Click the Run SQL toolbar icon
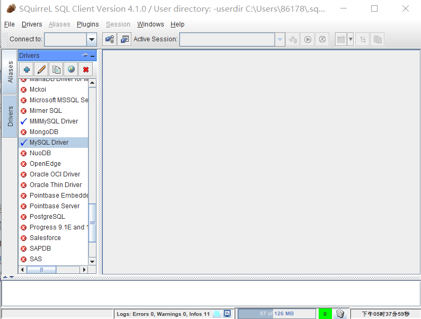 point(308,39)
